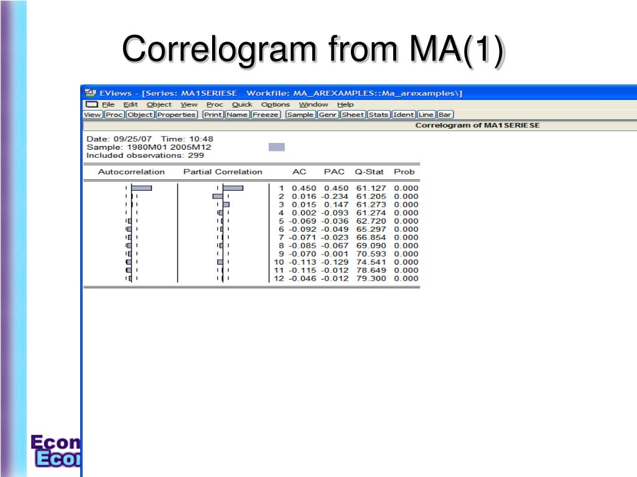Click the lag 2 negative partial correlation bar

pyautogui.click(x=218, y=196)
